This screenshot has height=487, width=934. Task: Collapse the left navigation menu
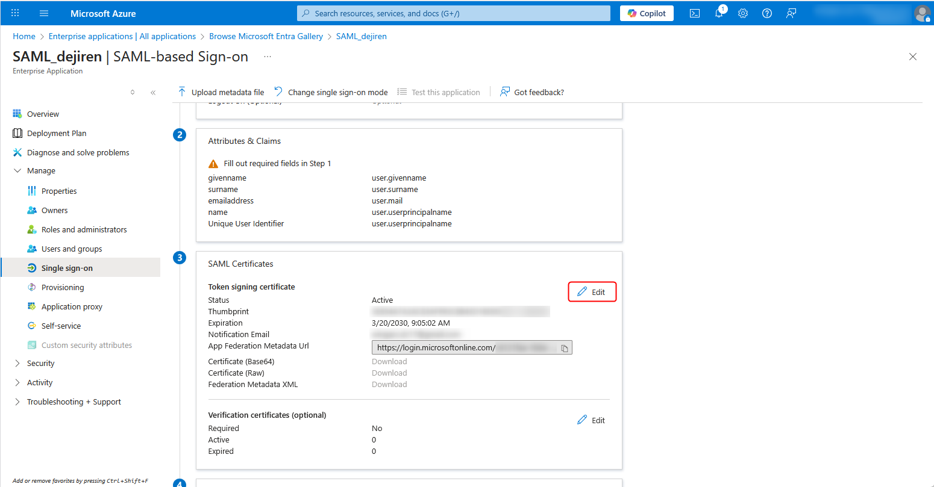click(153, 92)
